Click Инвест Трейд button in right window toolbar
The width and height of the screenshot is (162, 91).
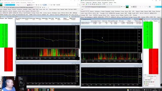(158, 7)
